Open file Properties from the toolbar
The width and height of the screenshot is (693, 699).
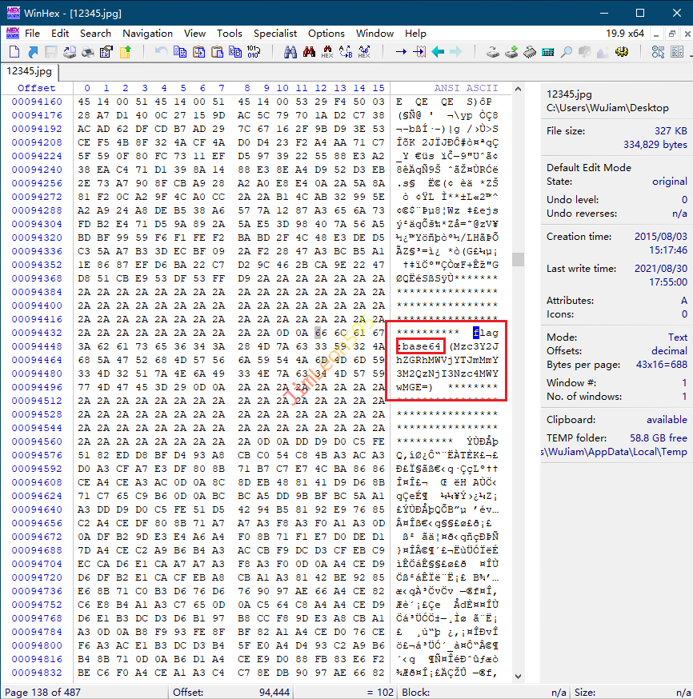(x=106, y=52)
